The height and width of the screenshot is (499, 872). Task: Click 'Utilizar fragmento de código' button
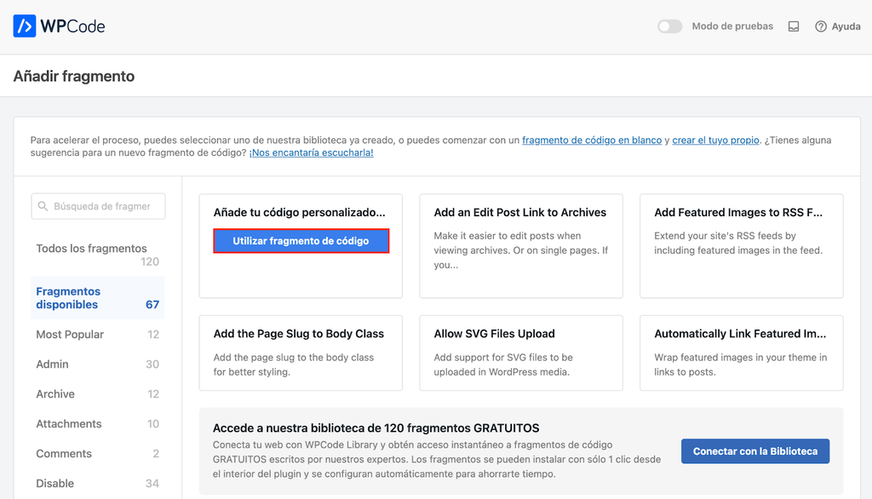point(301,241)
